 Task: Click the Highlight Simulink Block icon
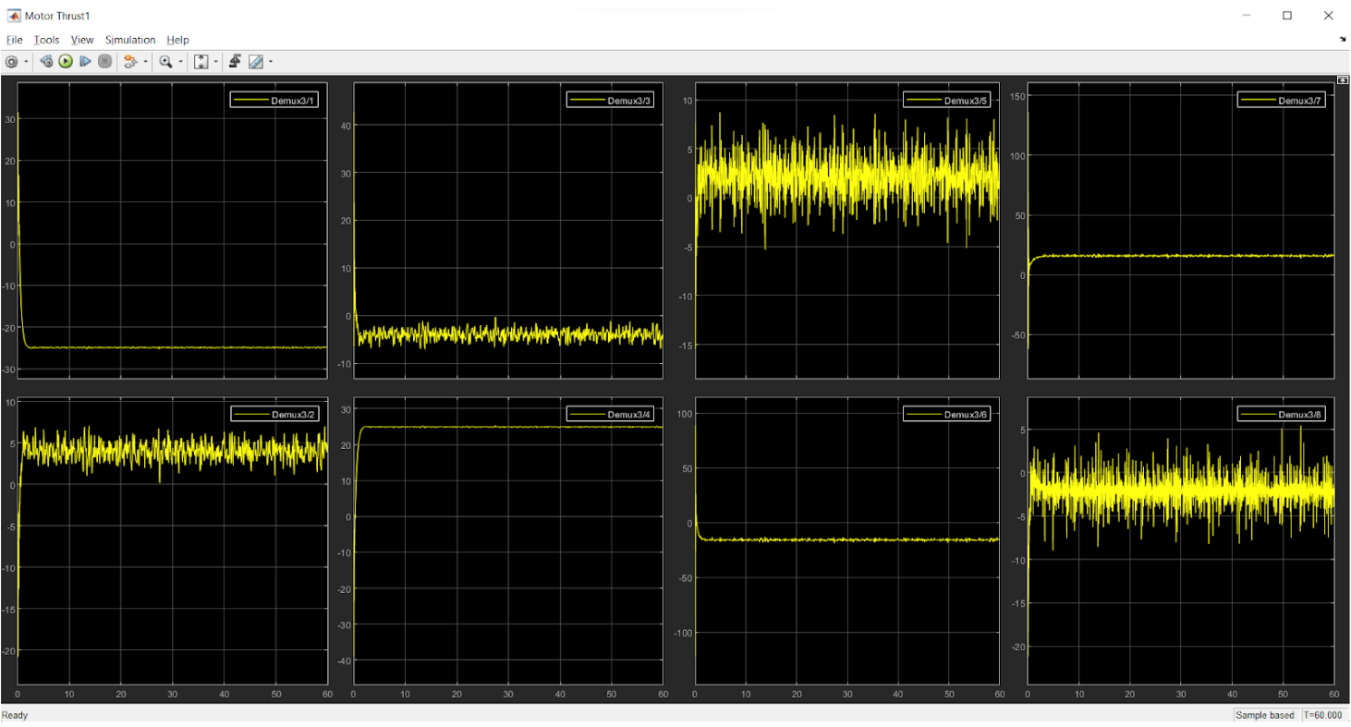pyautogui.click(x=129, y=62)
